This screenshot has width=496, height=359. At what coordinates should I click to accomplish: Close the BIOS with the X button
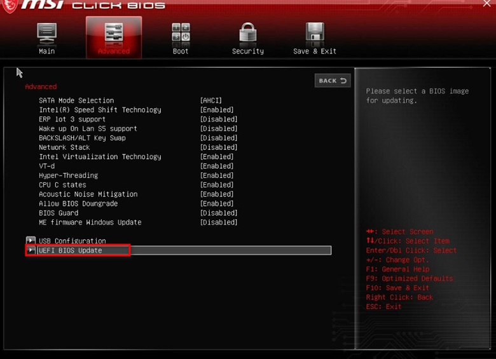pyautogui.click(x=487, y=3)
